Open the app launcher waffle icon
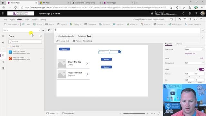This screenshot has height=116, width=206. [3, 14]
